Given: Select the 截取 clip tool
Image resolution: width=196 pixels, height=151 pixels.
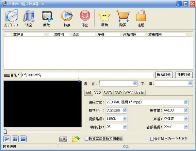Looking at the screenshot, I should (47, 18).
